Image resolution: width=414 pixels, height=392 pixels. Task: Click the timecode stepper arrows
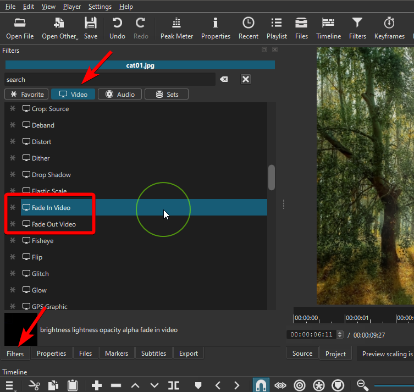(x=340, y=334)
